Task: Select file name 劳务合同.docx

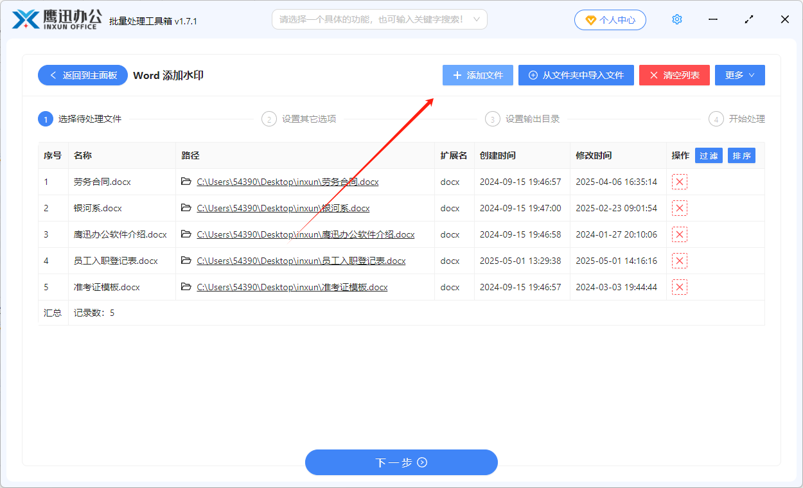Action: tap(102, 182)
